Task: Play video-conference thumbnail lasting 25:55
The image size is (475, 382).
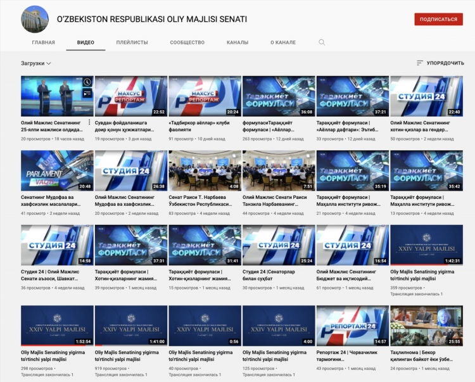Action: [x=426, y=326]
